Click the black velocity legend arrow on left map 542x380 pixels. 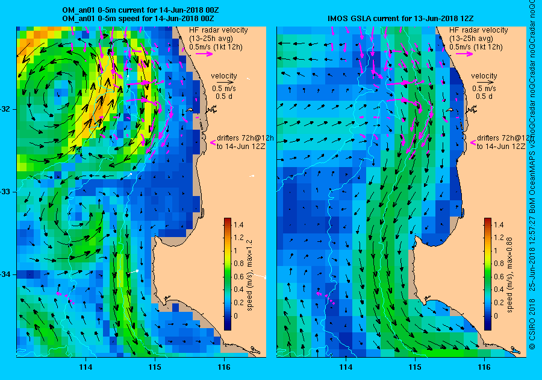tap(225, 83)
